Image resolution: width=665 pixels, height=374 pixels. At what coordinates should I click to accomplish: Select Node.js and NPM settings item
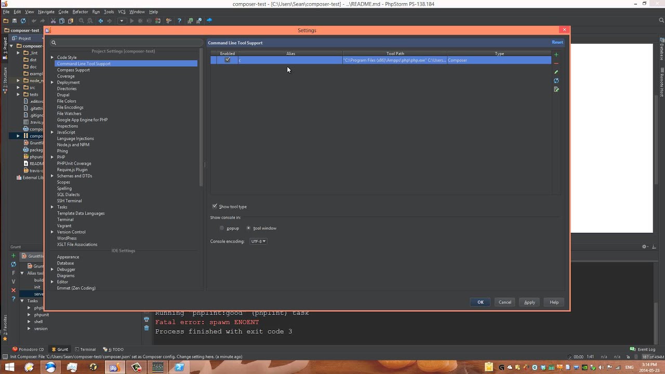(x=73, y=145)
